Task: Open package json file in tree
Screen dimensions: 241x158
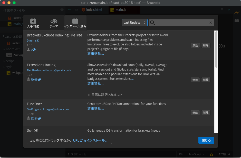Action: pyautogui.click(x=14, y=55)
